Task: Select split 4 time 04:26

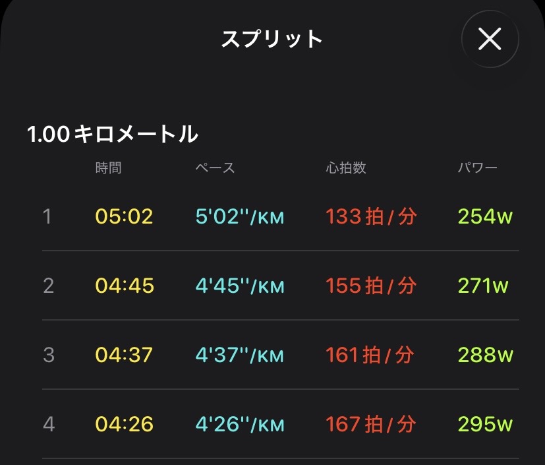Action: tap(124, 424)
